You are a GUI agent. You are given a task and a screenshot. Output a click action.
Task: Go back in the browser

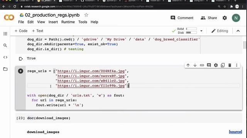pos(4,7)
